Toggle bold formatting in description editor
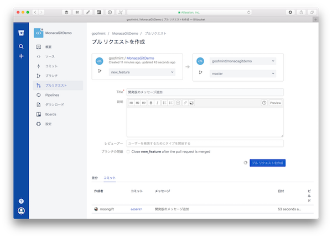The width and height of the screenshot is (332, 238). pos(151,103)
